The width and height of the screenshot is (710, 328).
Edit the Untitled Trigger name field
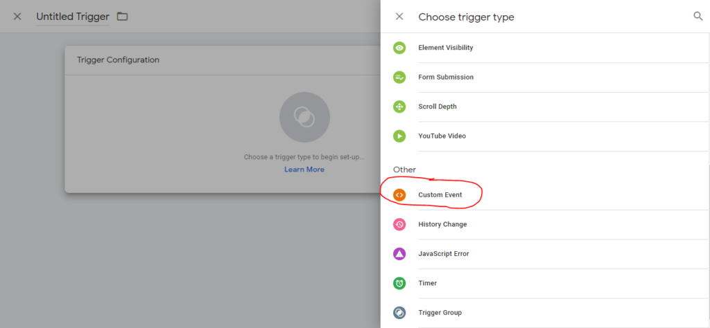pyautogui.click(x=72, y=17)
